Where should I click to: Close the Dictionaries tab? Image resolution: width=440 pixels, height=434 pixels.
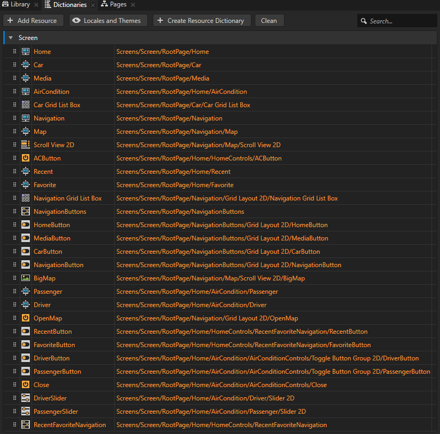tap(92, 5)
